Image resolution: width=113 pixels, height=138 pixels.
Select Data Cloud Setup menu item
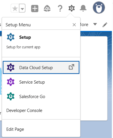[41, 67]
